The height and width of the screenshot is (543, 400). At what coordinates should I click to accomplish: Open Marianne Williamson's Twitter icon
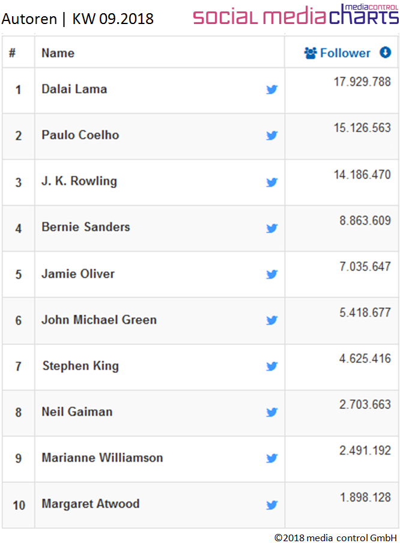[272, 458]
